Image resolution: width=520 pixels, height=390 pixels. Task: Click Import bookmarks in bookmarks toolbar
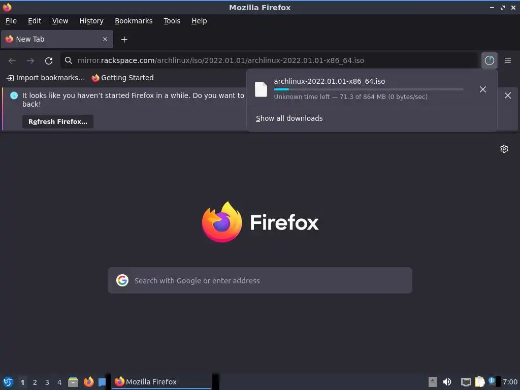click(x=46, y=78)
